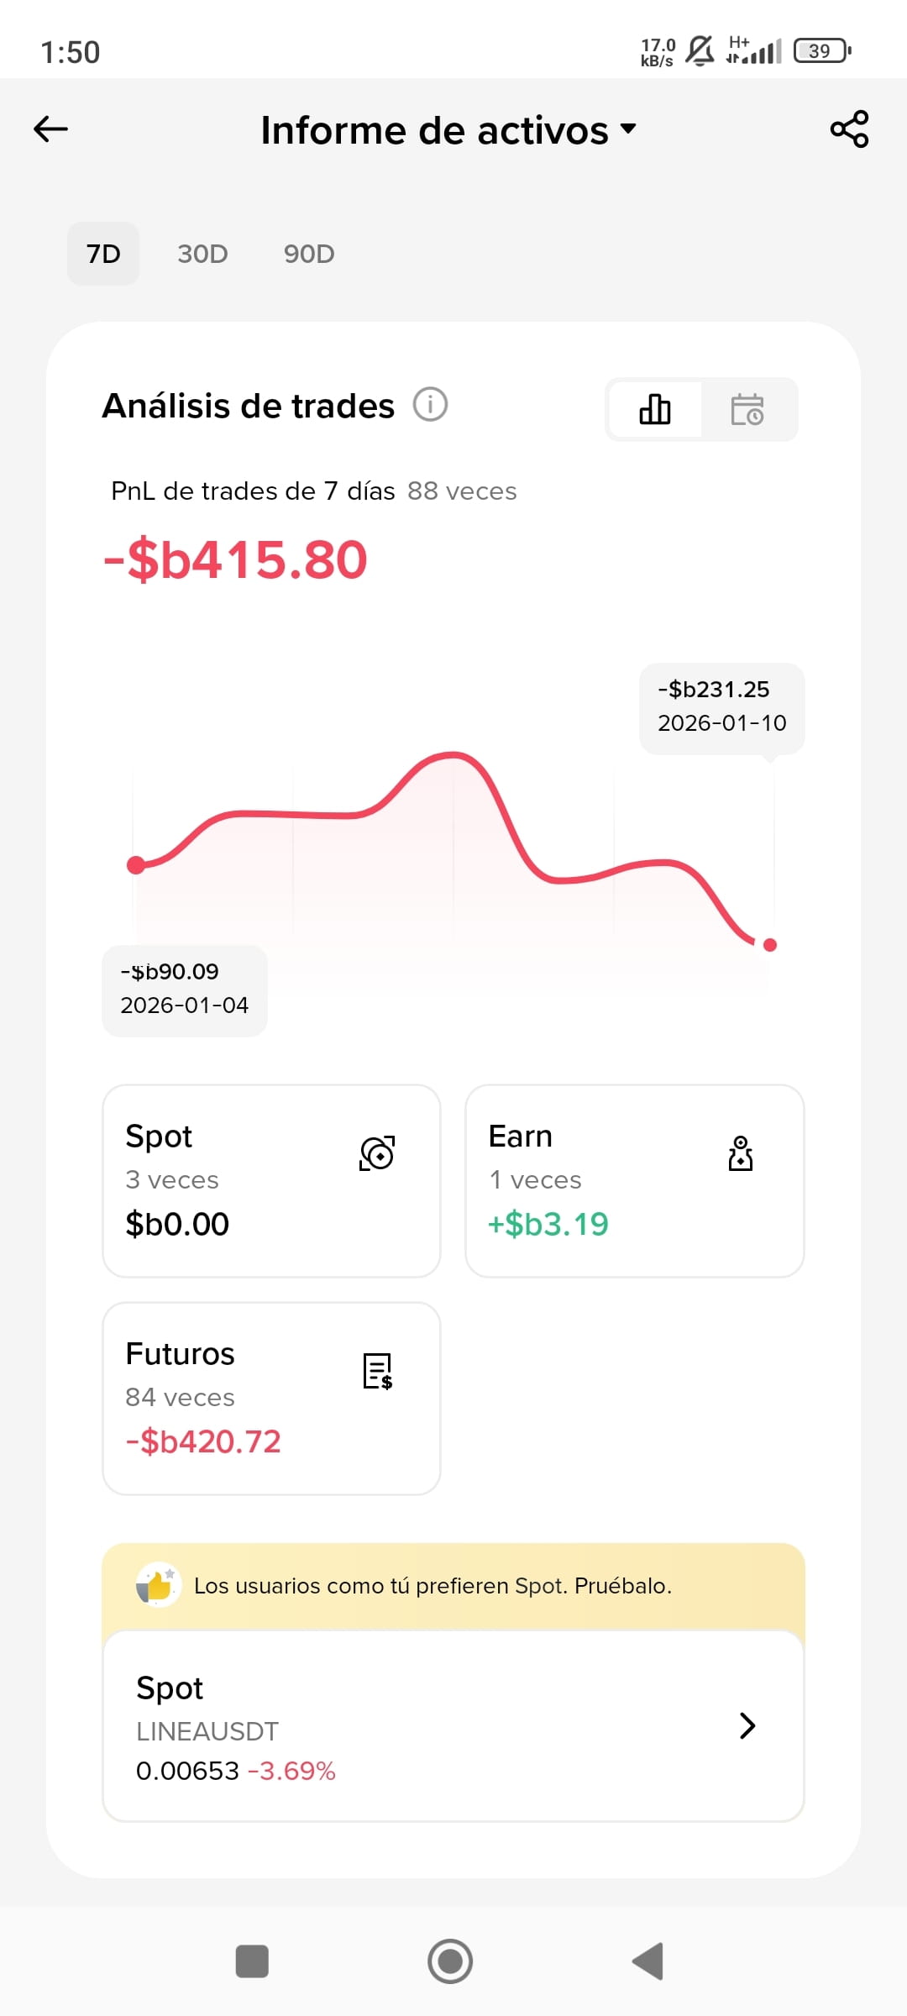Open the Earn +$b3.19 card
The width and height of the screenshot is (907, 2016).
pos(635,1181)
